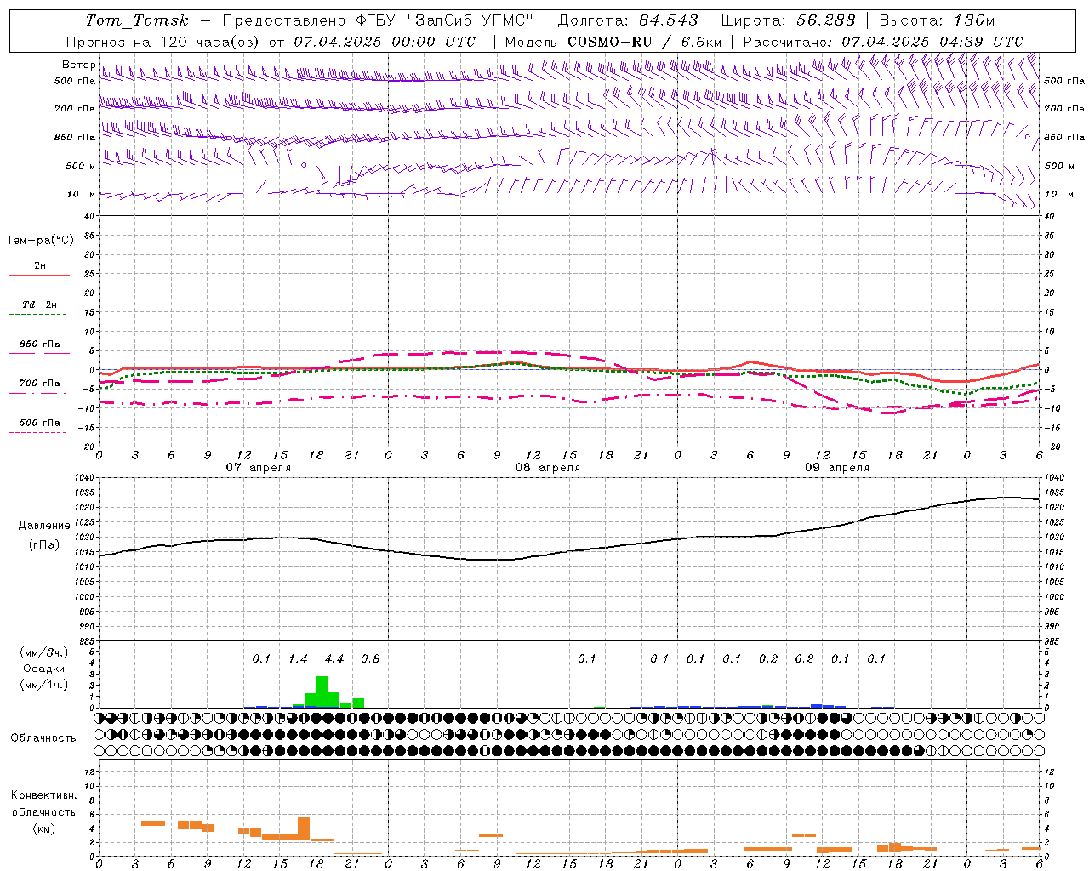
Task: Click the Давление pressure panel label
Action: [44, 526]
